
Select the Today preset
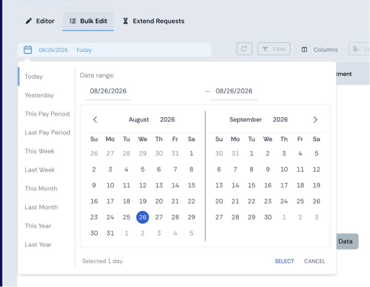(x=34, y=76)
